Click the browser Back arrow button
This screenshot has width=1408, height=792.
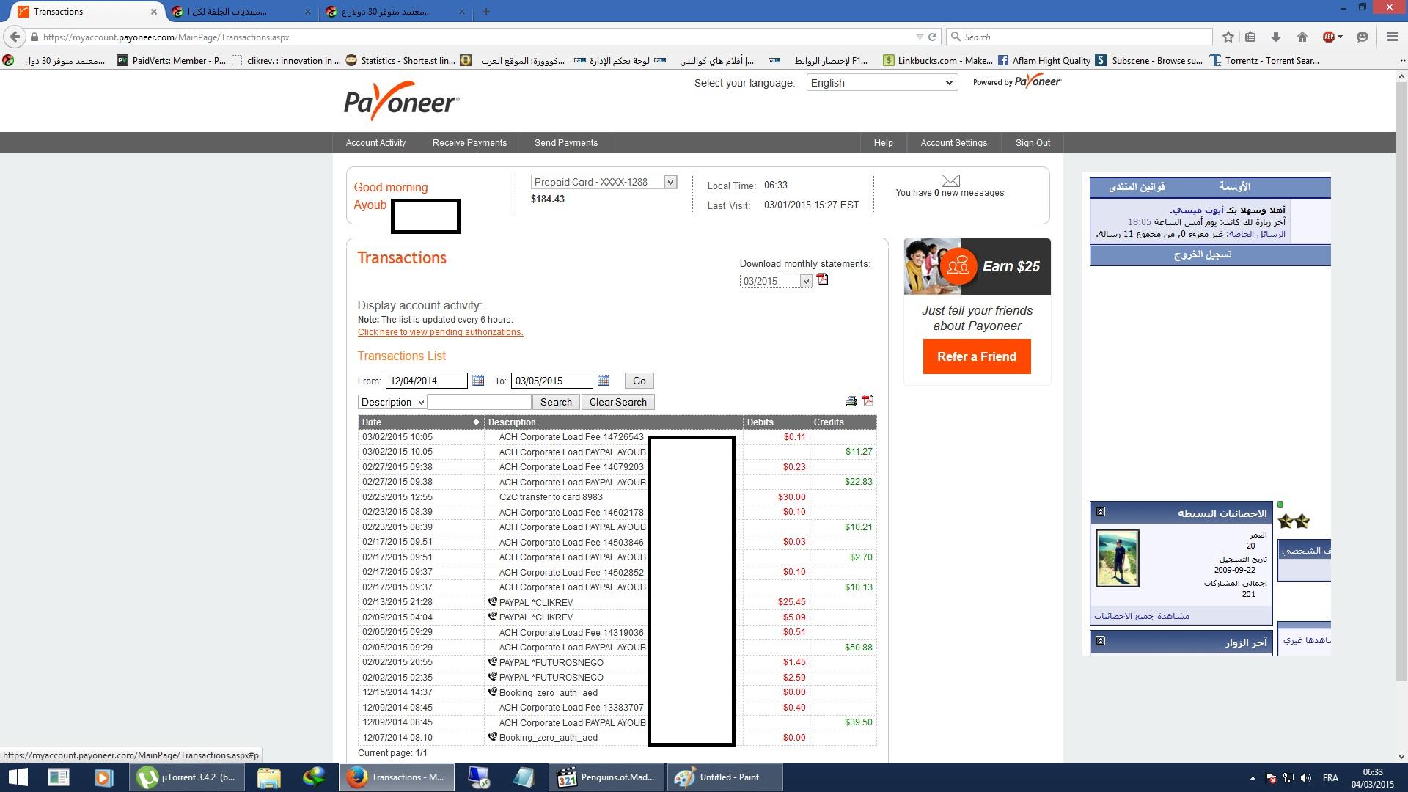tap(15, 37)
